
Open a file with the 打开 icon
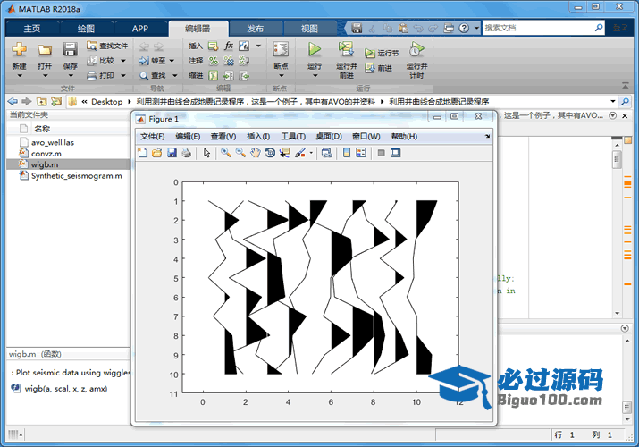point(45,50)
